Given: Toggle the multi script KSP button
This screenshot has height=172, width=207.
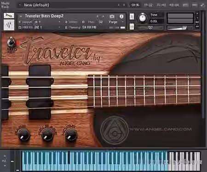Looking at the screenshot, I should coord(185,5).
